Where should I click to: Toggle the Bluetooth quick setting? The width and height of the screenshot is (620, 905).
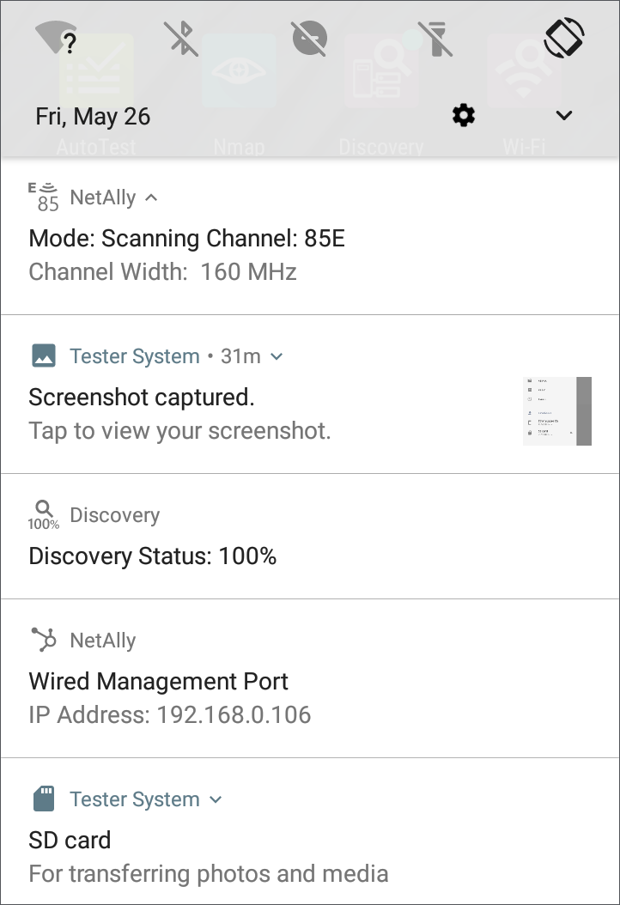[181, 39]
